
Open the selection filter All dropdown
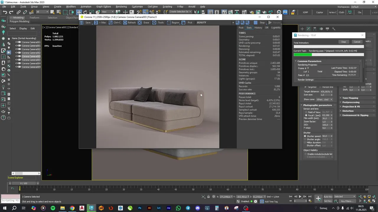[x=42, y=12]
